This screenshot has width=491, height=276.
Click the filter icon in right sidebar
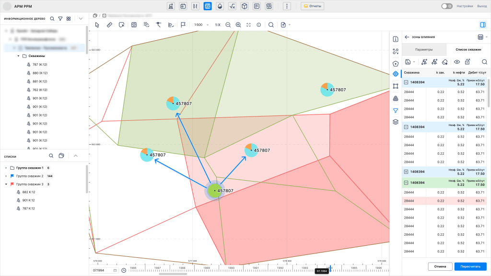click(396, 110)
